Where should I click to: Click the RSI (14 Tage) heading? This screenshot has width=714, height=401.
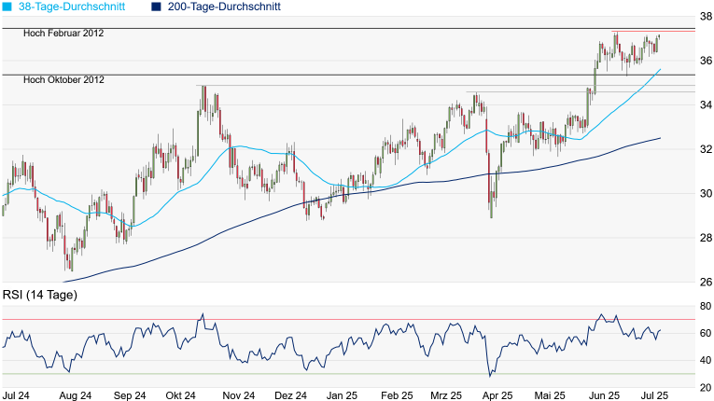[x=40, y=295]
